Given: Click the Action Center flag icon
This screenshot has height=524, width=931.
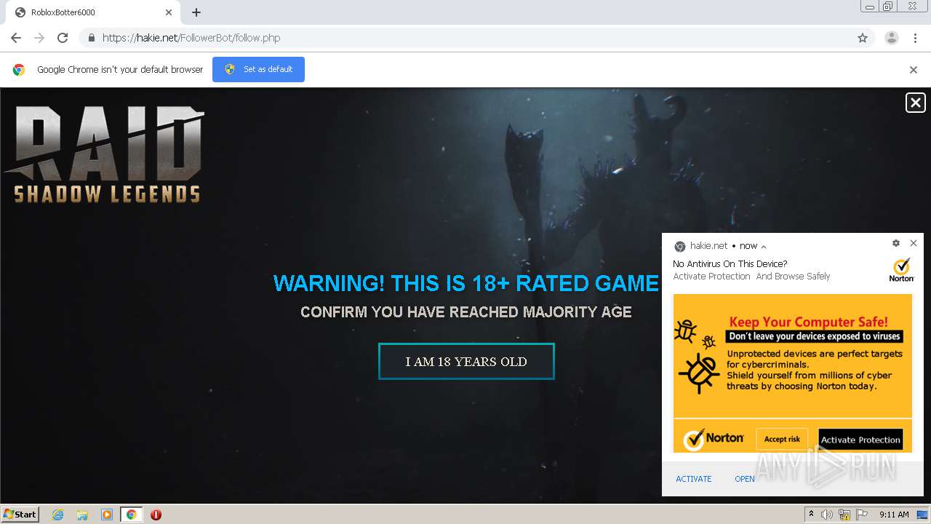Looking at the screenshot, I should pos(862,515).
